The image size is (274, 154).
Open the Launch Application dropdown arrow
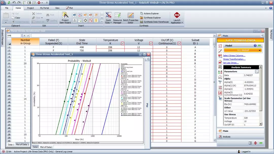coord(182,23)
